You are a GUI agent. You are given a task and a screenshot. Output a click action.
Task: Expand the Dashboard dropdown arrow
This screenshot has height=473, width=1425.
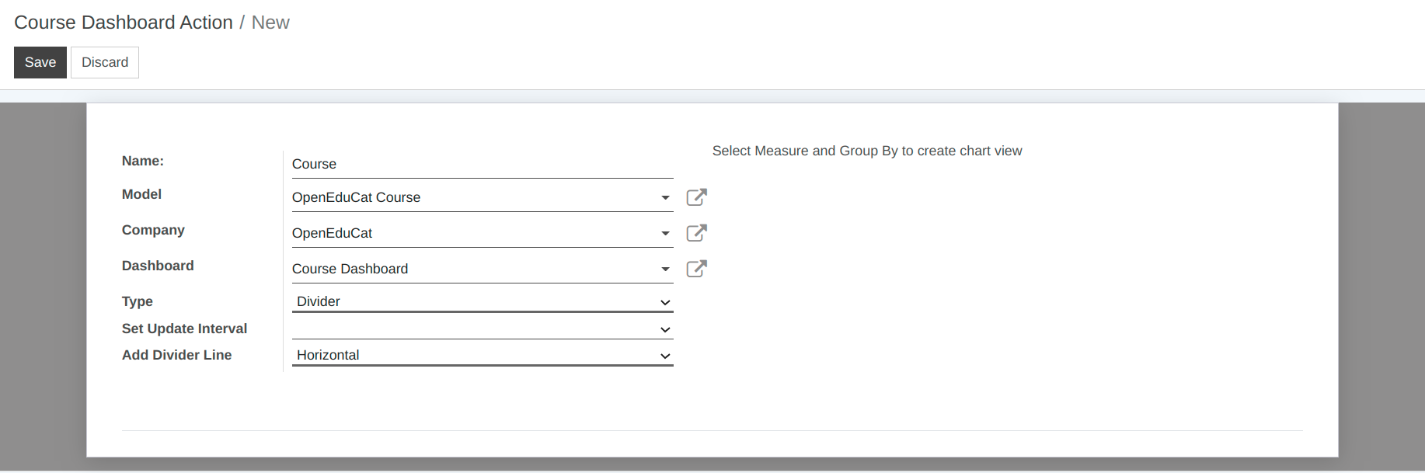(665, 270)
